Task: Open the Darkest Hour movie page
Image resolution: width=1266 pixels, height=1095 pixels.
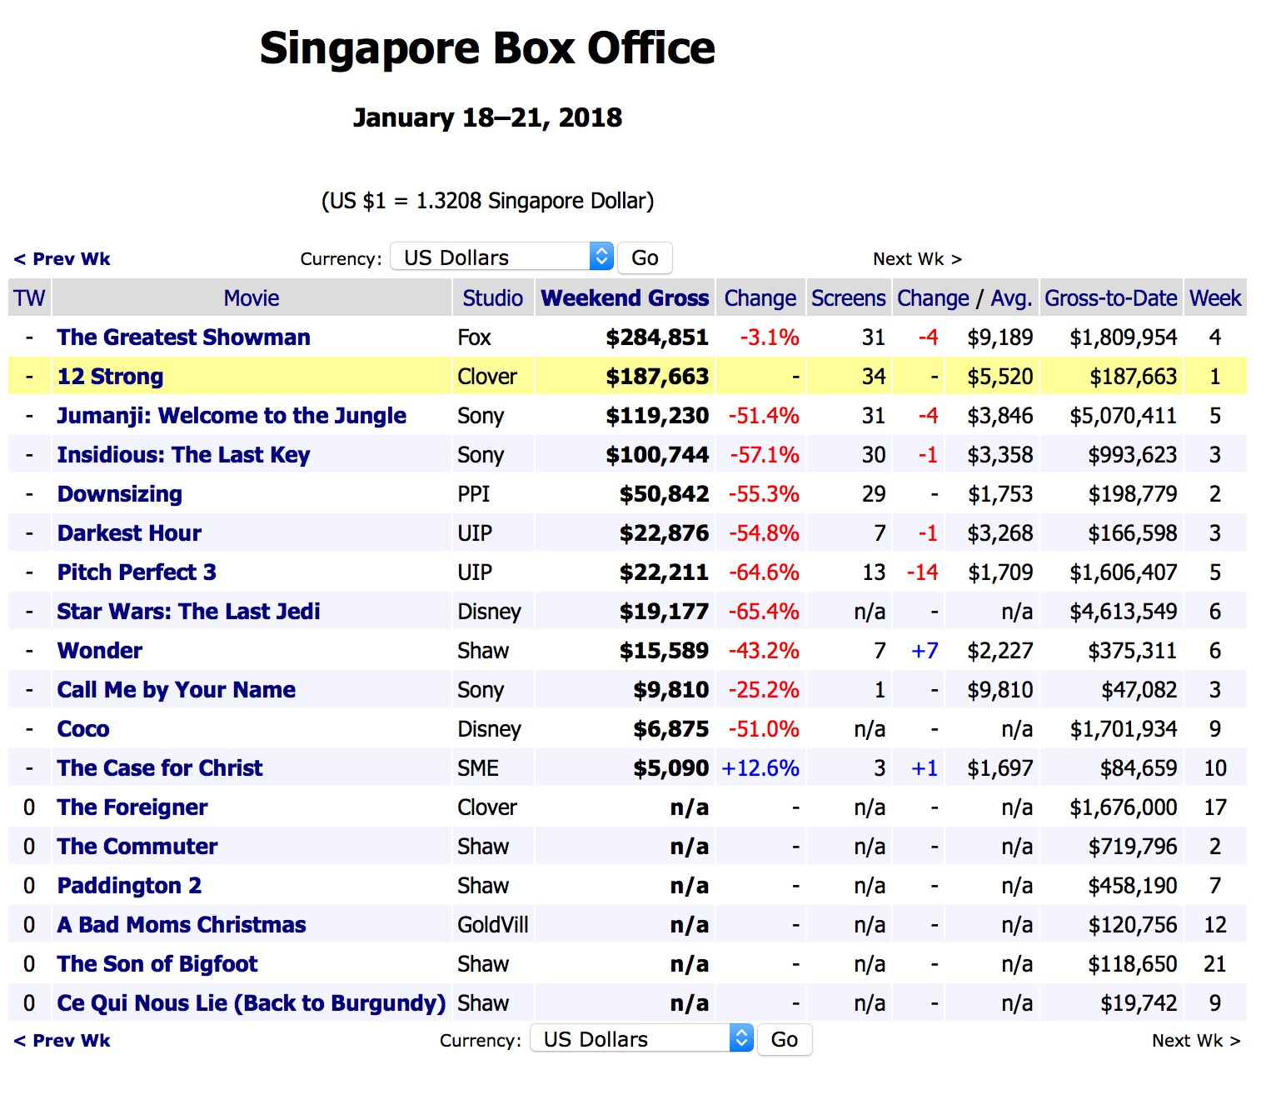Action: [129, 532]
